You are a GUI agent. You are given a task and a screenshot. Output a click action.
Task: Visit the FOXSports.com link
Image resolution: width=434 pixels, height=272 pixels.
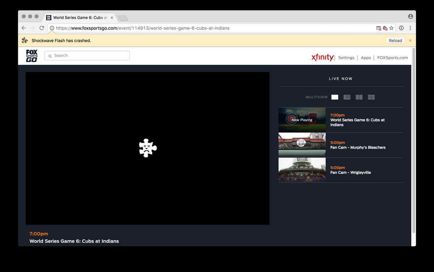click(x=392, y=58)
